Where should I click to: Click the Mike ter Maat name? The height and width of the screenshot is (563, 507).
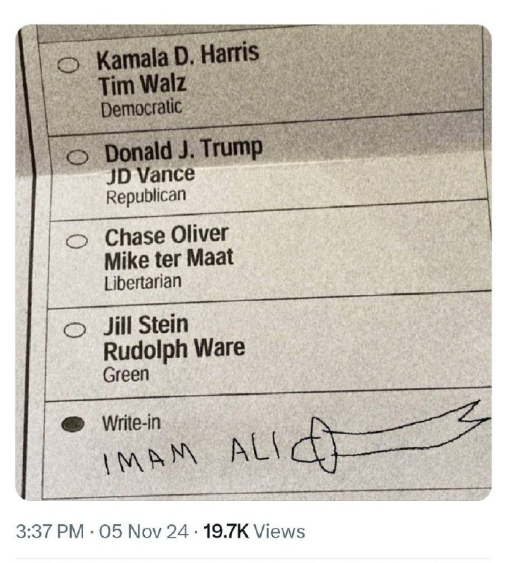pyautogui.click(x=169, y=259)
